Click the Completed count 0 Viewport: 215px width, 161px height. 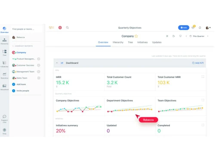click(x=159, y=131)
